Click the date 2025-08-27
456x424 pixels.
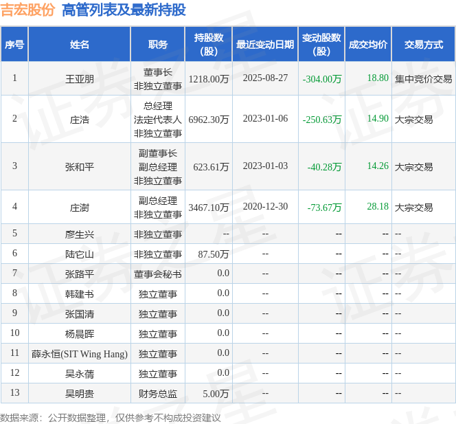pyautogui.click(x=265, y=78)
